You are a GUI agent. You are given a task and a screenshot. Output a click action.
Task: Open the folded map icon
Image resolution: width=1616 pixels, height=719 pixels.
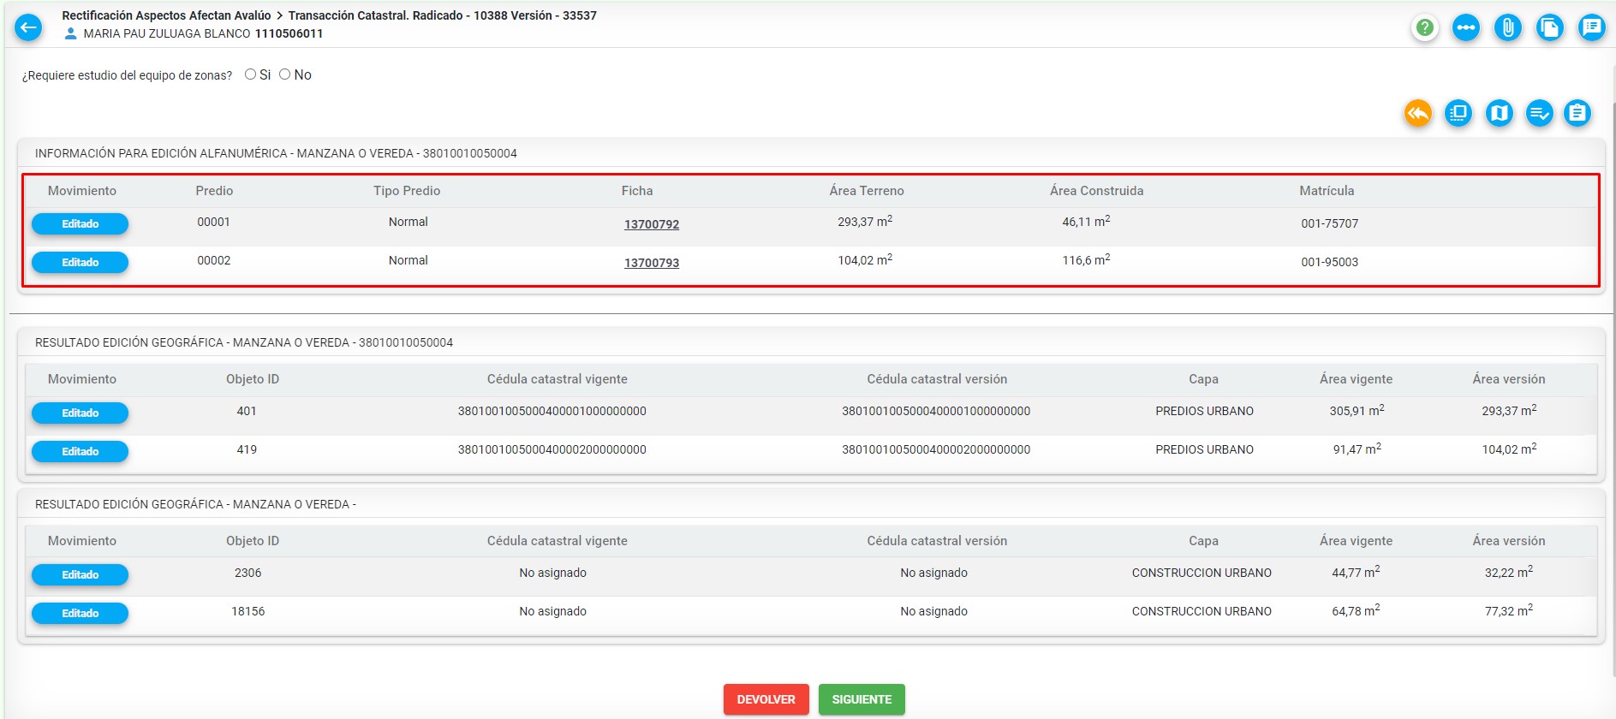pos(1500,113)
